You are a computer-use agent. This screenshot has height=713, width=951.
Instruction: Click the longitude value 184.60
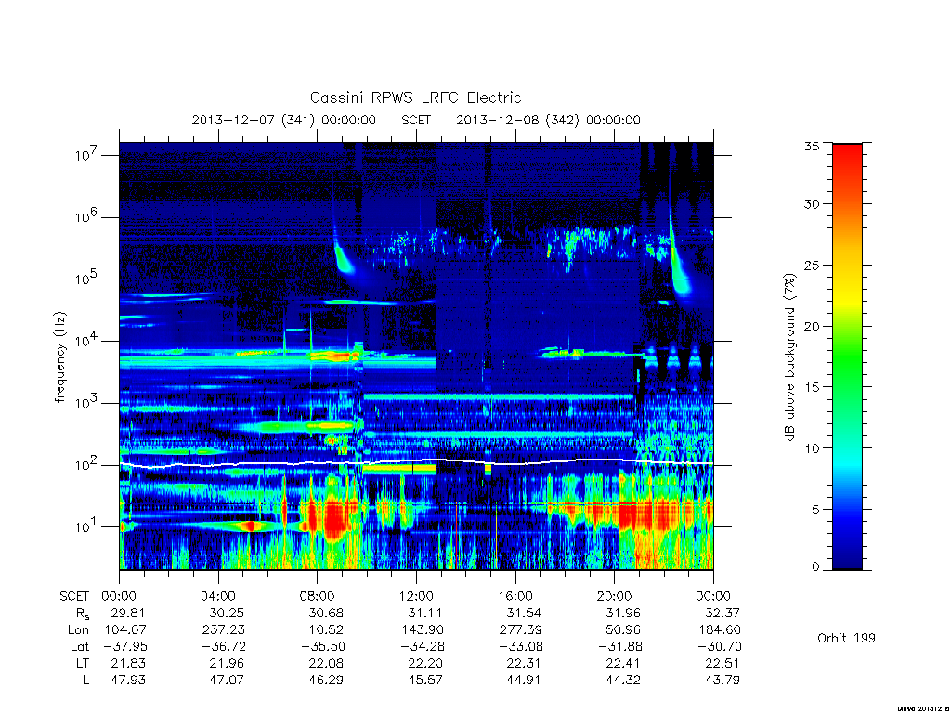click(720, 630)
